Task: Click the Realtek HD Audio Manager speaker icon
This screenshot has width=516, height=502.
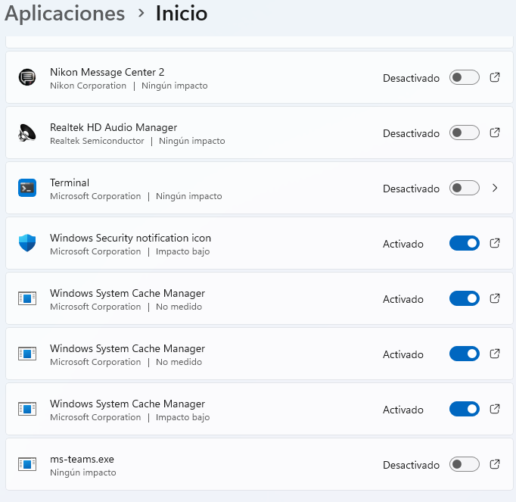Action: [x=27, y=133]
